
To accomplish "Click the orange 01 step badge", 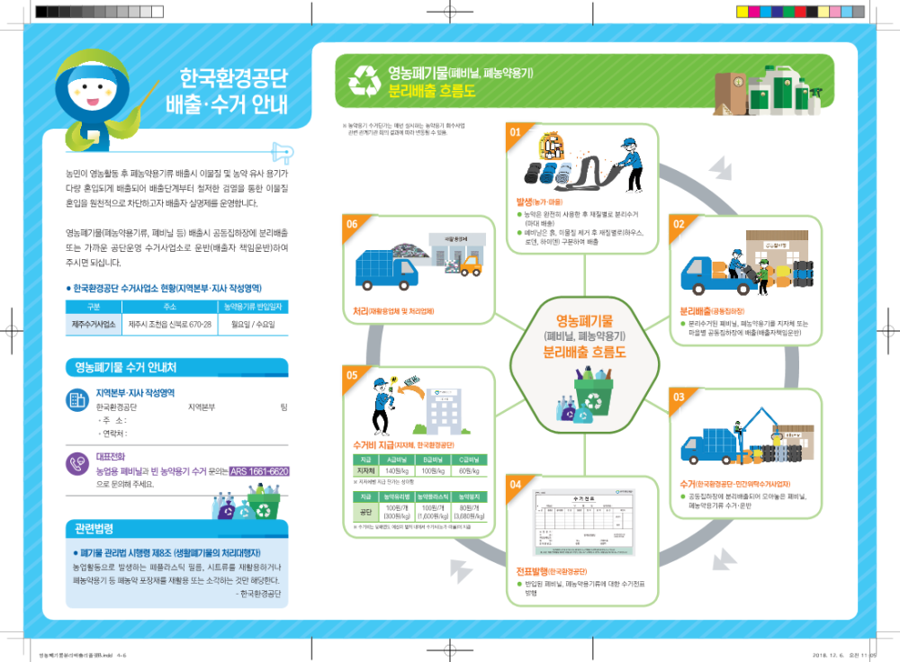I will pyautogui.click(x=516, y=132).
